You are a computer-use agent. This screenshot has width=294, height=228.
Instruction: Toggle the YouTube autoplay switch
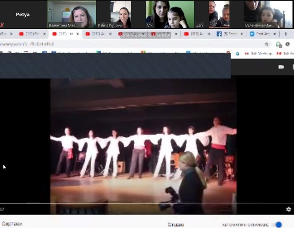pyautogui.click(x=277, y=224)
